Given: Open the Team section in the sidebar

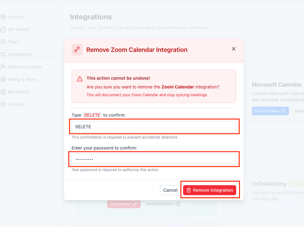Looking at the screenshot, I should (x=4, y=42).
